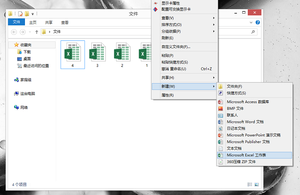Open Explorer help question mark

(258, 22)
